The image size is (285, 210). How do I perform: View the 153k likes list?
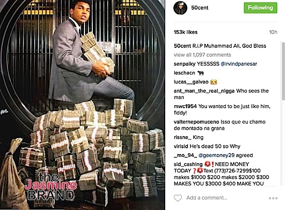(185, 32)
